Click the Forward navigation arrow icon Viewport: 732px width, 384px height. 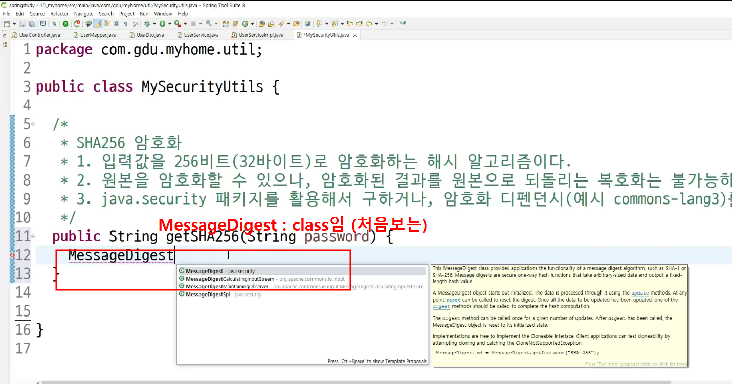pos(384,24)
